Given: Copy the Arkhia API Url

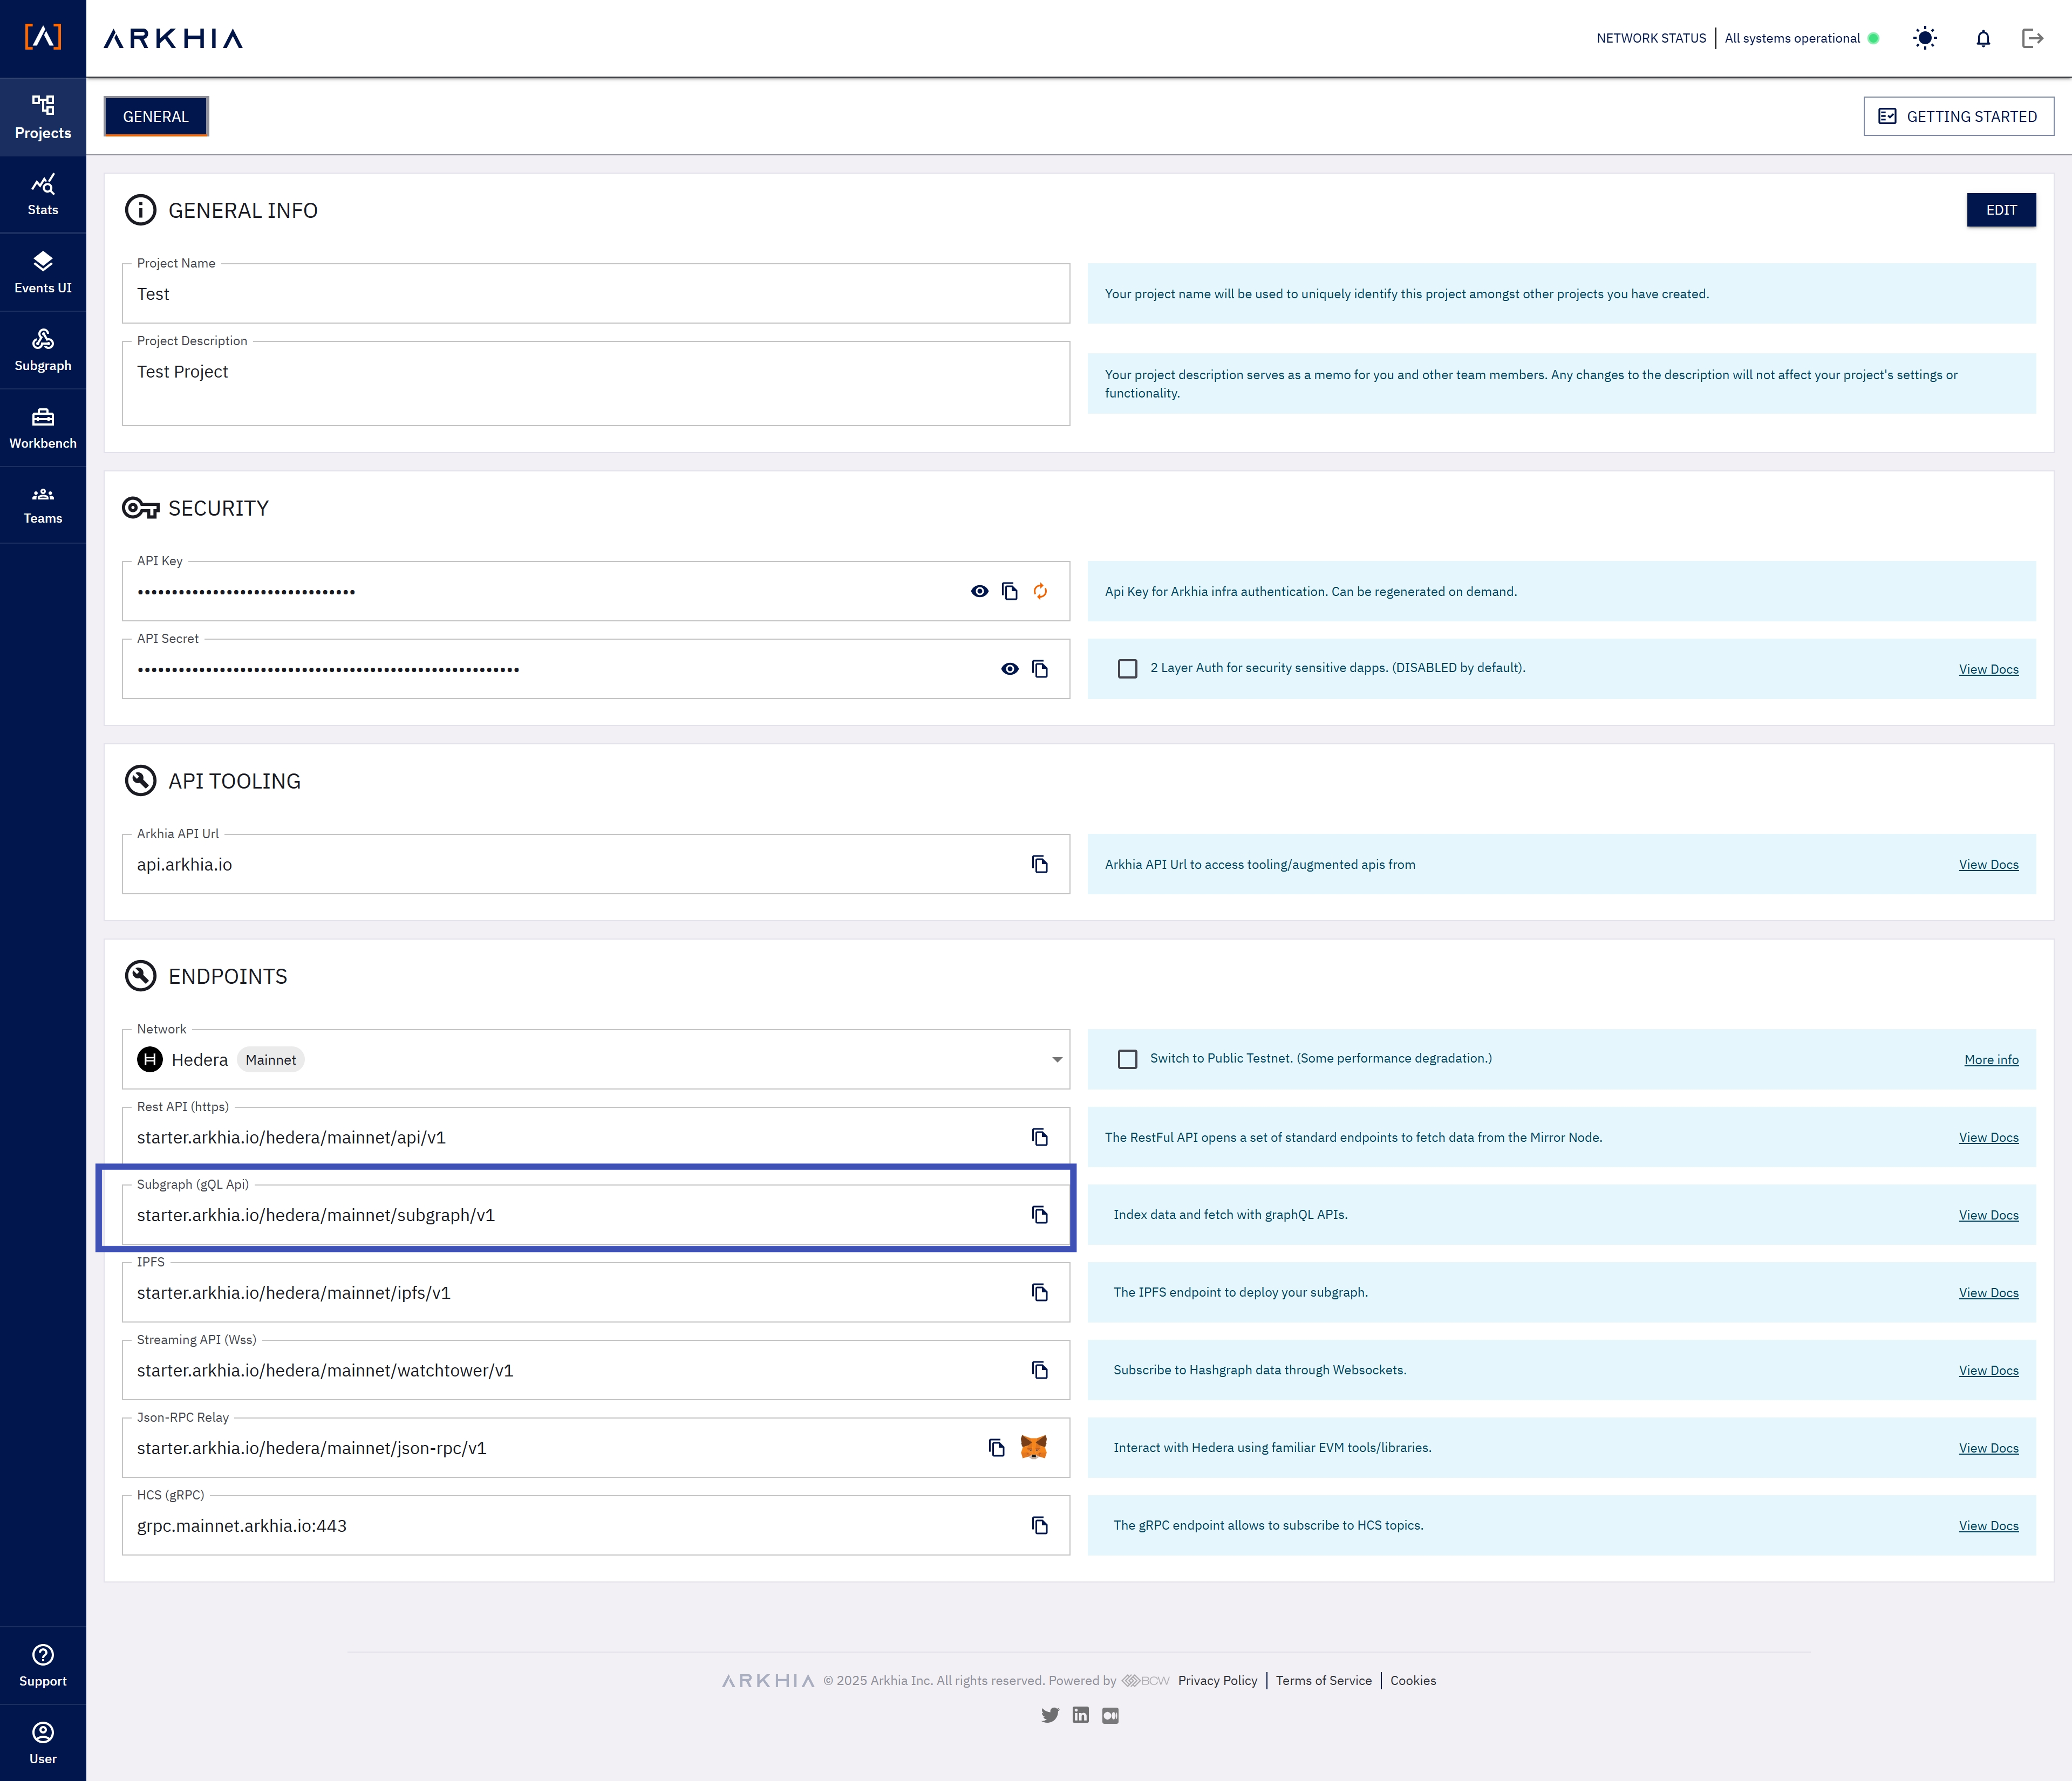Looking at the screenshot, I should pyautogui.click(x=1040, y=864).
